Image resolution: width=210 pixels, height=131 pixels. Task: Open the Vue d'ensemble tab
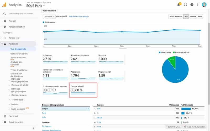[49, 11]
